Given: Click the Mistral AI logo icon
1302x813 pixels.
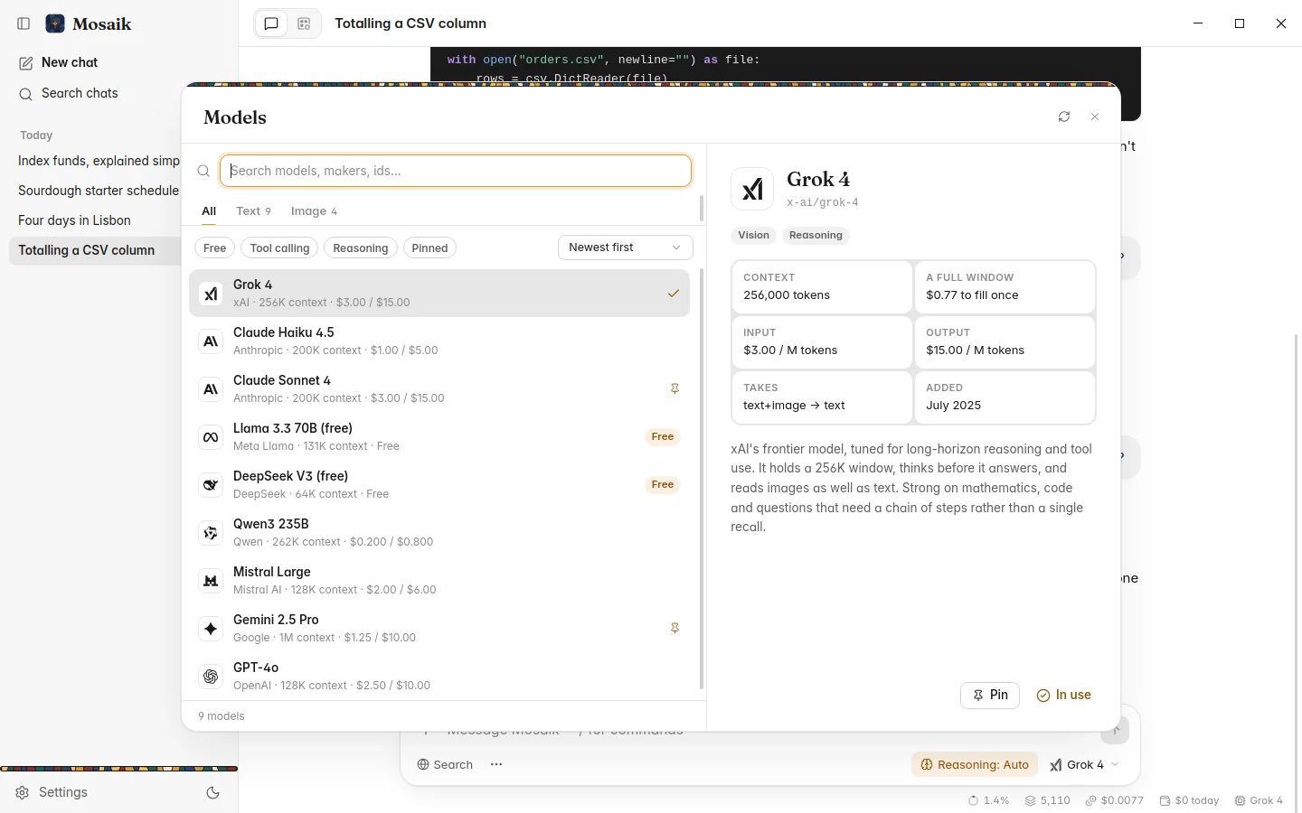Looking at the screenshot, I should 211,581.
